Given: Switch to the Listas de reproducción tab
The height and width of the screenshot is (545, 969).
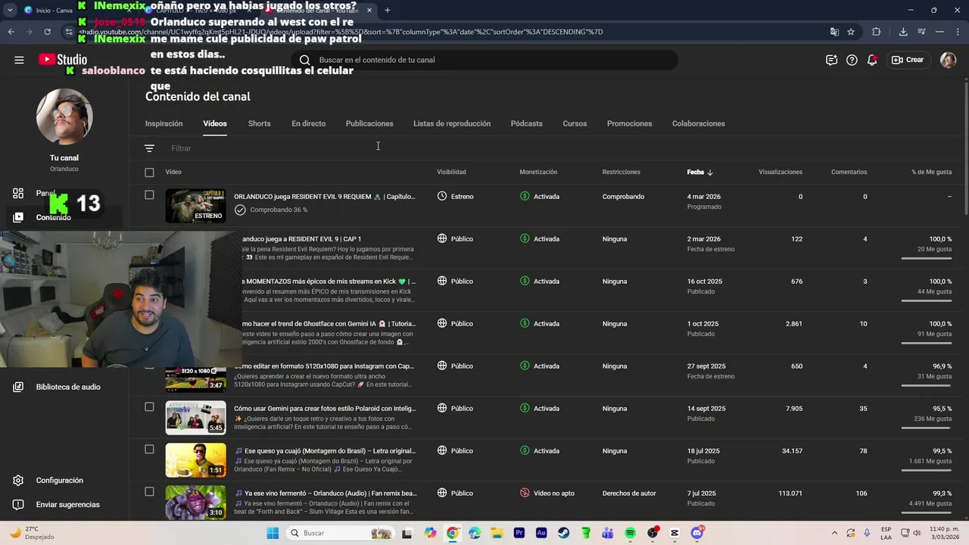Looking at the screenshot, I should pos(452,123).
